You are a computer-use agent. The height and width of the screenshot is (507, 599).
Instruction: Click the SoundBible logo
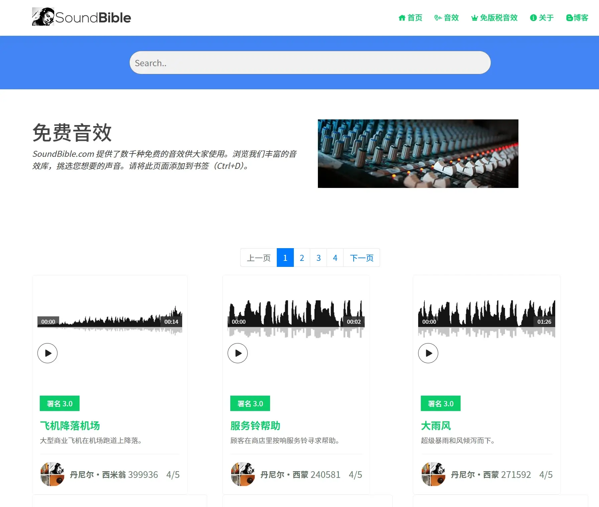coord(81,17)
